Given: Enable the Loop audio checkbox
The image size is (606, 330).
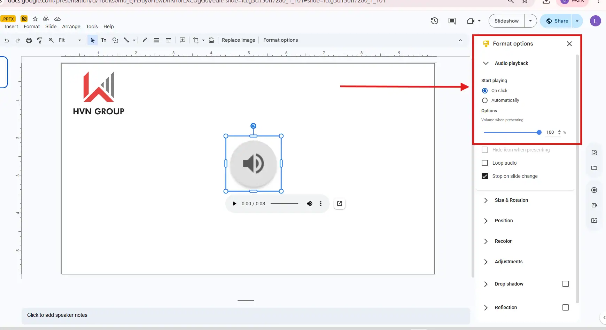Looking at the screenshot, I should pyautogui.click(x=485, y=163).
